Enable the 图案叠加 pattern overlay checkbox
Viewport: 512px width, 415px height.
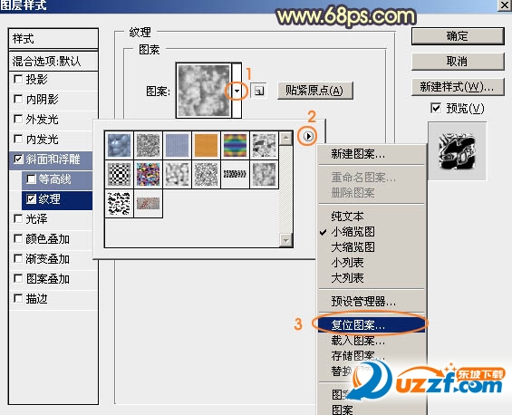click(x=18, y=278)
